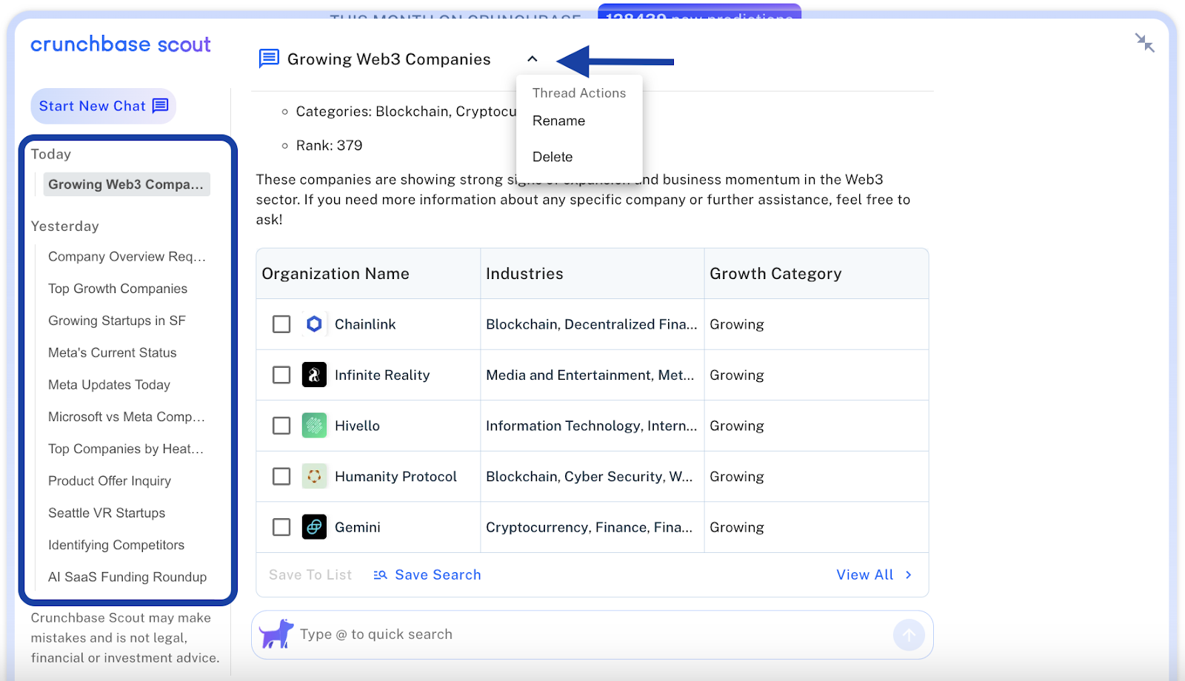Image resolution: width=1185 pixels, height=681 pixels.
Task: Open the Chainlink logo icon
Action: point(314,324)
